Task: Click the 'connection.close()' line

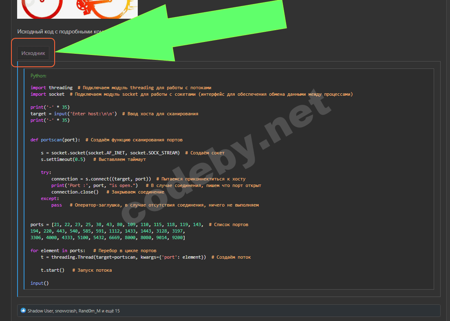Action: [x=108, y=192]
